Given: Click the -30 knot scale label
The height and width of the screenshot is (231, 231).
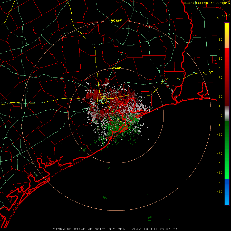Looking at the screenshot, I should (x=219, y=144).
